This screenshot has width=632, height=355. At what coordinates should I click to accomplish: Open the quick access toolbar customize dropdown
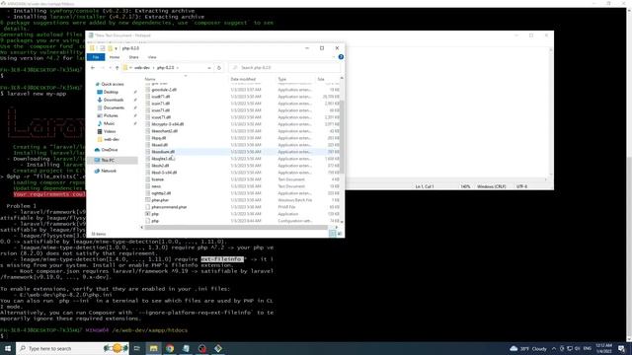click(117, 48)
